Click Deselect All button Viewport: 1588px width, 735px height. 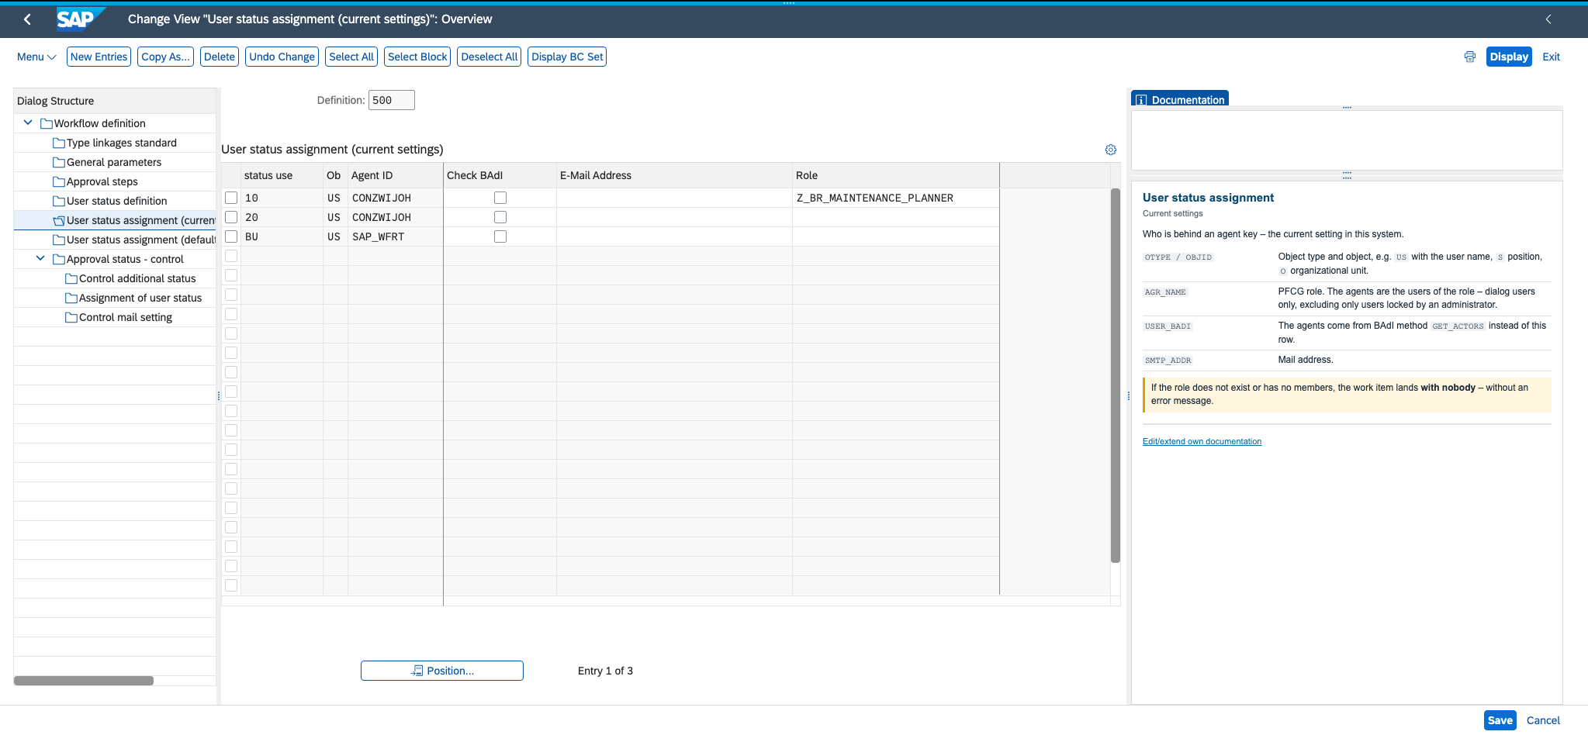489,57
